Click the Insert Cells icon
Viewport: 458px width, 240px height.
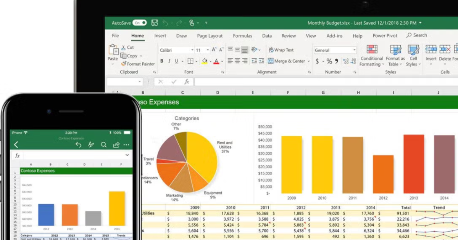pyautogui.click(x=431, y=49)
